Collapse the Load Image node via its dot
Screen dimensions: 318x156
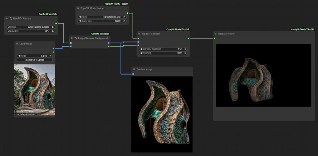coord(17,44)
